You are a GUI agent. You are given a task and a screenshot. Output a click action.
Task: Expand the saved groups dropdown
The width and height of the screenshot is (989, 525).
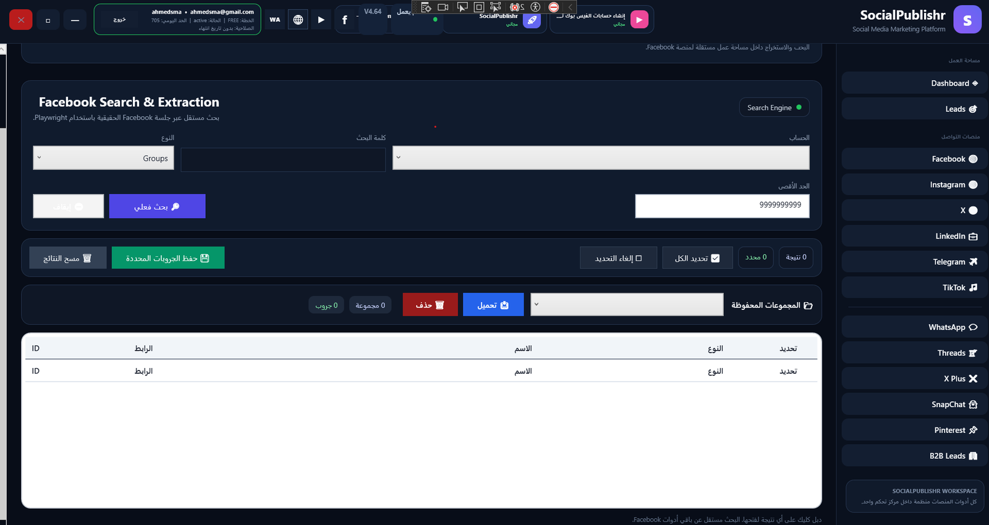click(x=627, y=304)
